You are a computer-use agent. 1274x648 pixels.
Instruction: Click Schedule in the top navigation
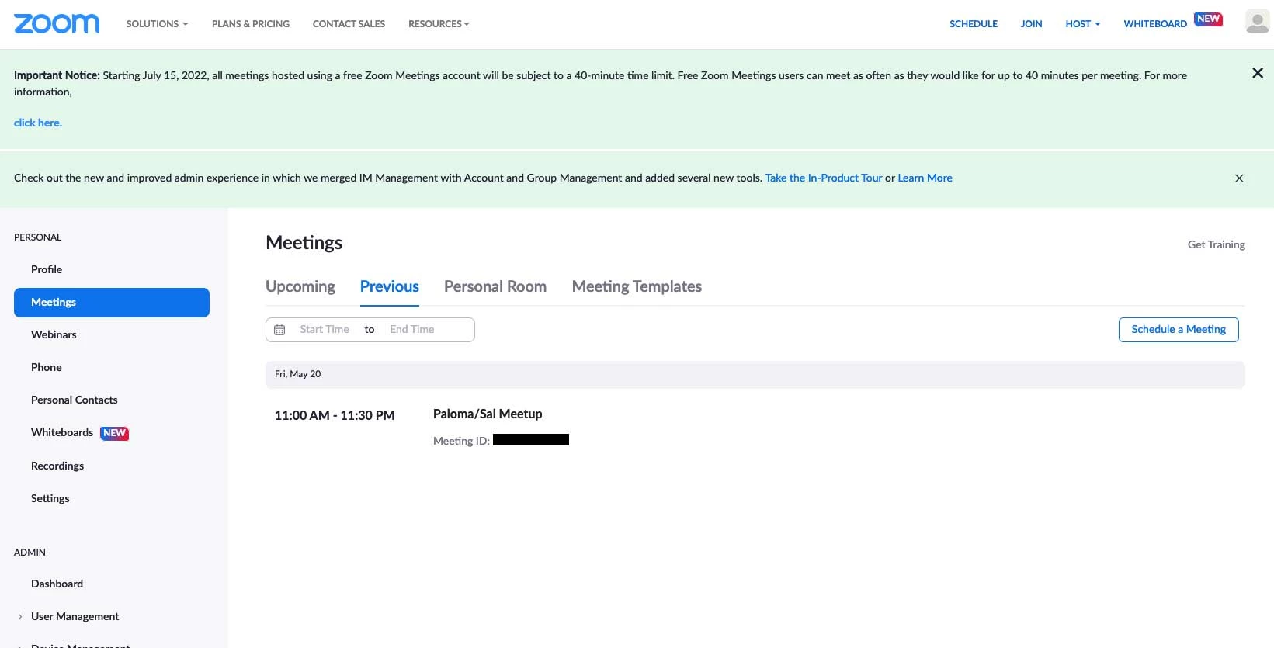tap(974, 24)
